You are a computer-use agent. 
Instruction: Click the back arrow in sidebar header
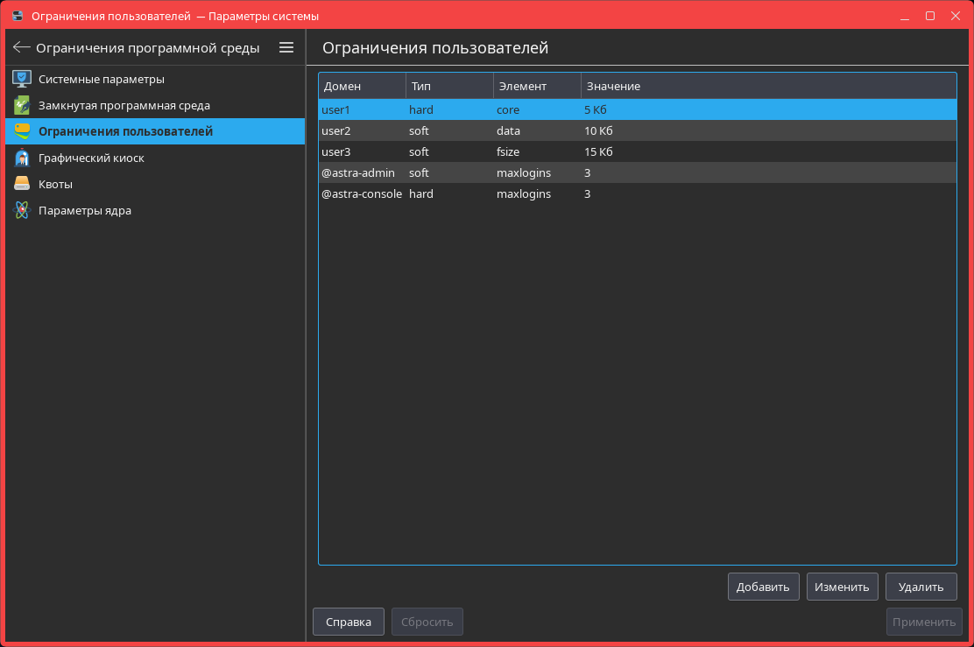[x=22, y=48]
